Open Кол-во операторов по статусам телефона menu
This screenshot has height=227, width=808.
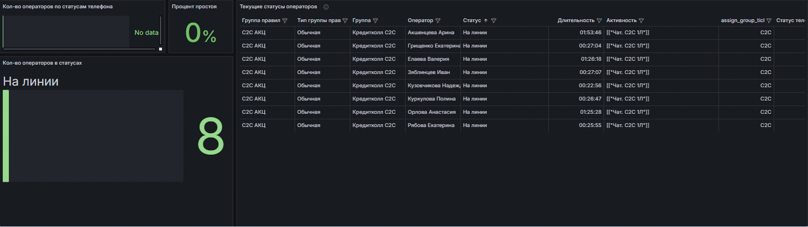tap(57, 7)
